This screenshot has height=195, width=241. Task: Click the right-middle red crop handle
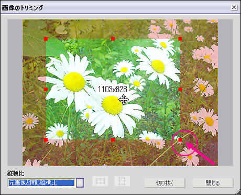[x=180, y=90]
